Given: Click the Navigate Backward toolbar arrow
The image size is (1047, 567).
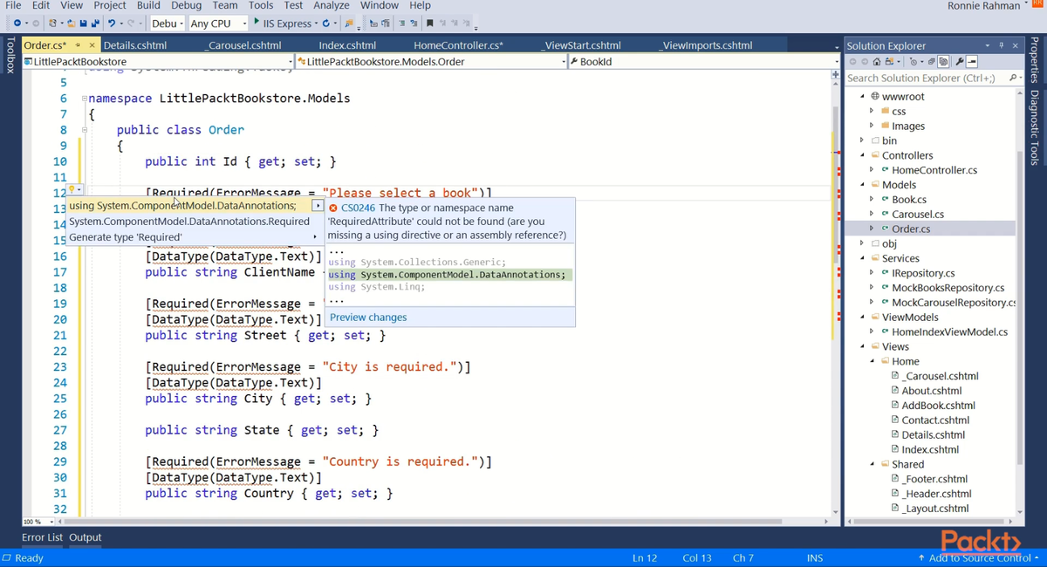Looking at the screenshot, I should tap(17, 23).
